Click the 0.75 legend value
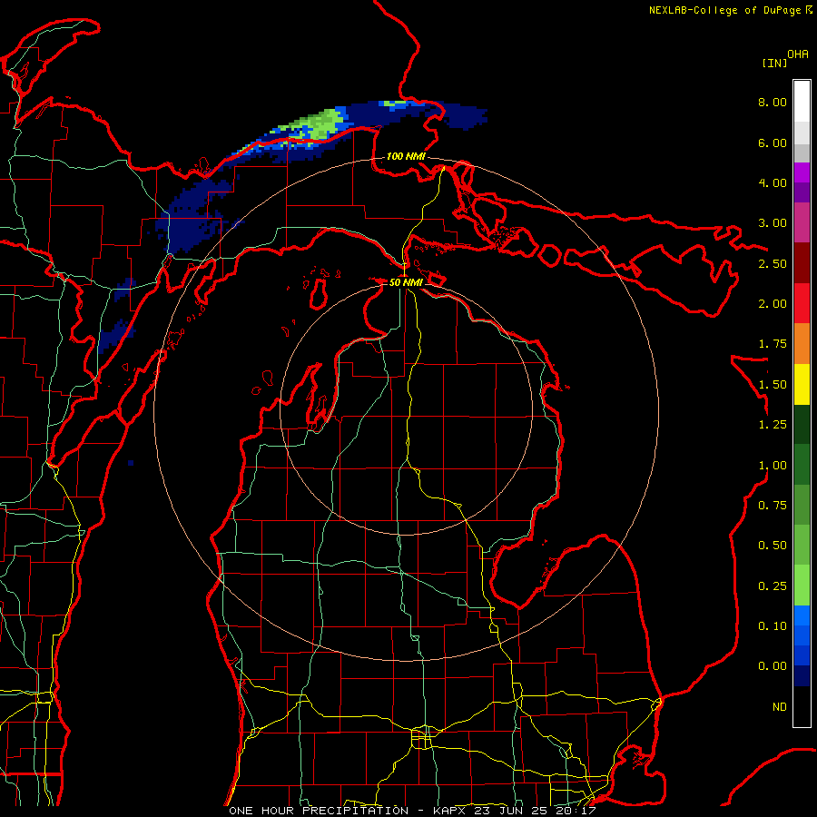This screenshot has height=817, width=817. click(x=773, y=506)
